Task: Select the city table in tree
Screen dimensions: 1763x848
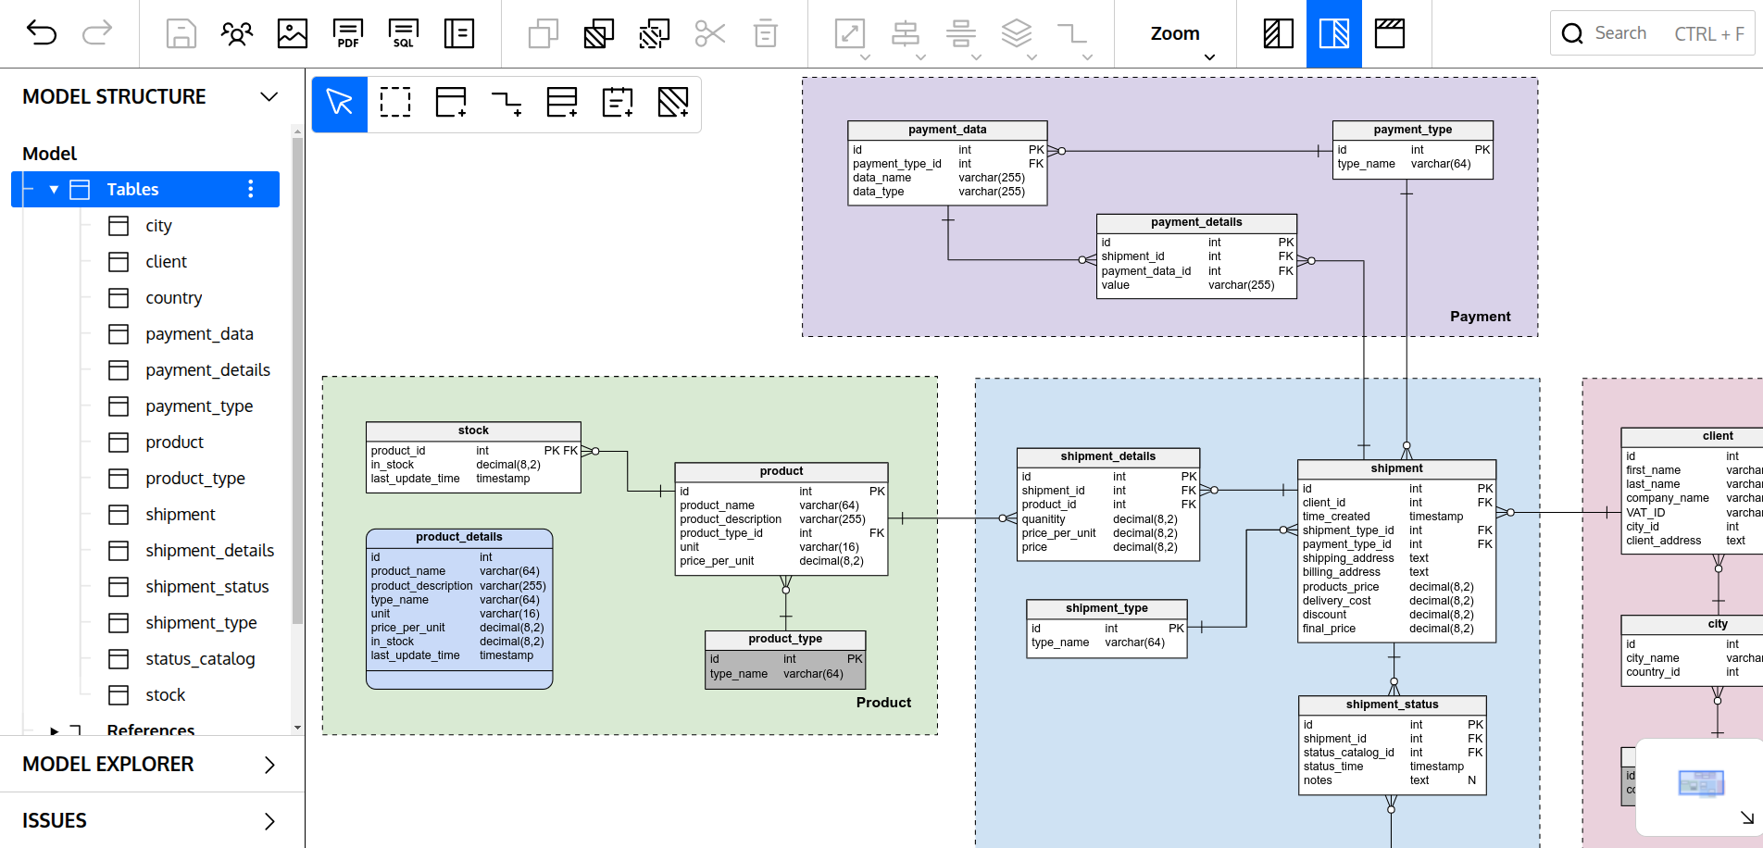Action: [158, 226]
